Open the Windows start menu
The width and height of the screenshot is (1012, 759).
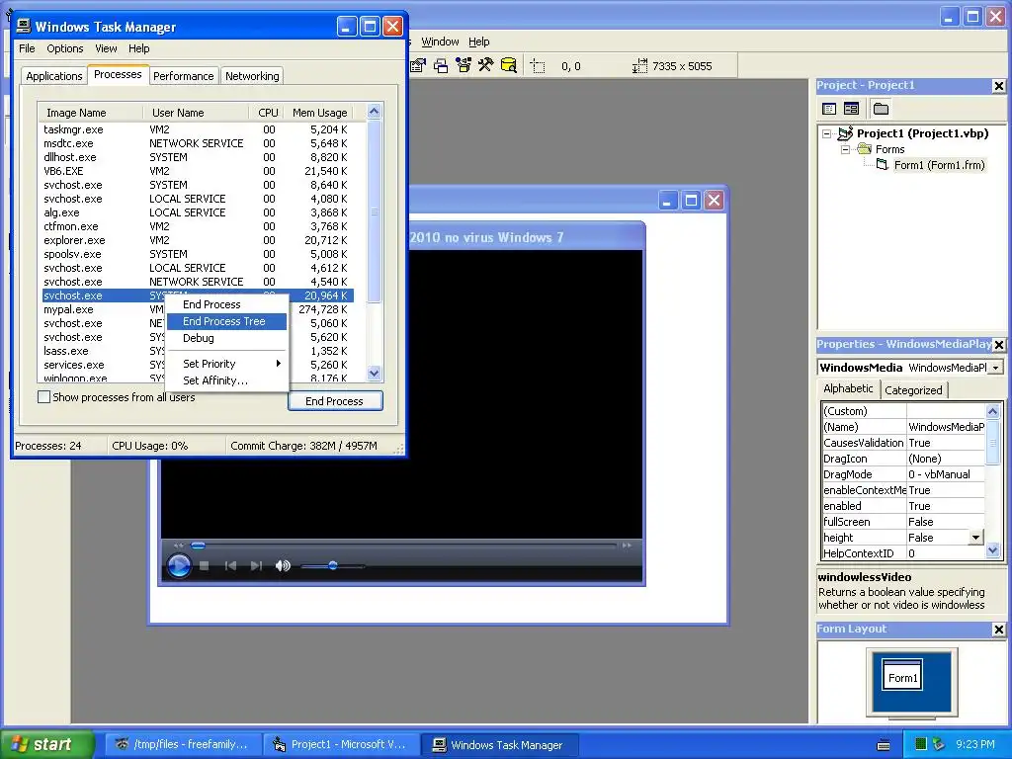pyautogui.click(x=47, y=744)
